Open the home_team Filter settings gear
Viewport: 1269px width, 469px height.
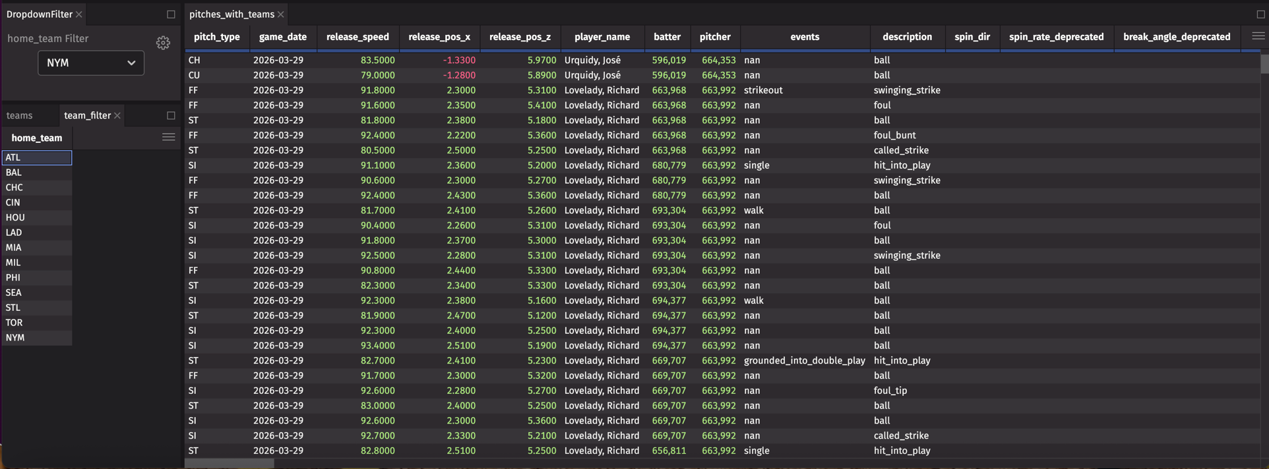click(x=163, y=43)
